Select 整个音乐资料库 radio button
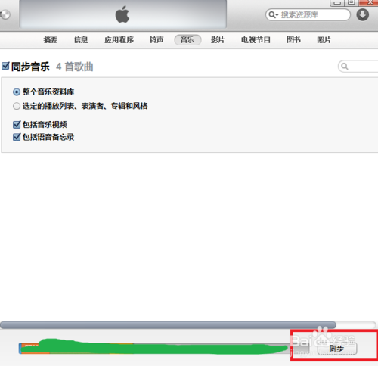This screenshot has height=366, width=378. 17,92
